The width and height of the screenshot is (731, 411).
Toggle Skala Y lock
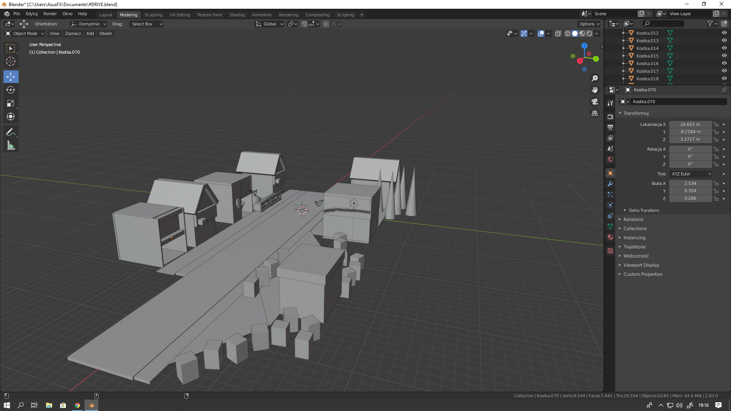(716, 191)
